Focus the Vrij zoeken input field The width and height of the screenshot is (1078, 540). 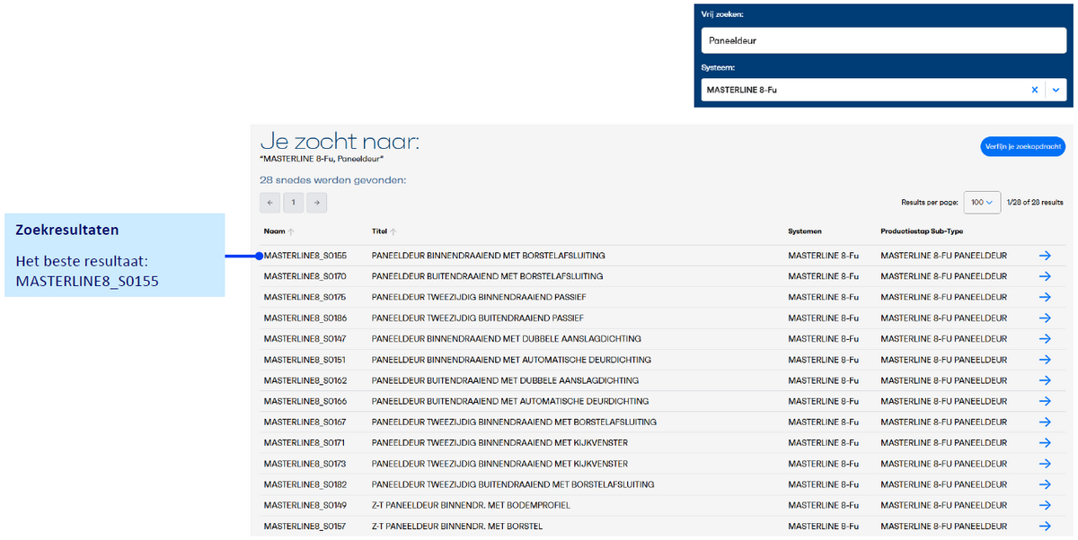(884, 40)
